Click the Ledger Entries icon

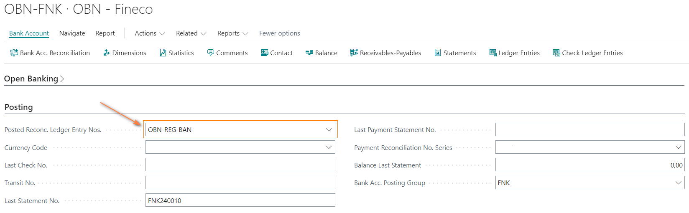(493, 53)
